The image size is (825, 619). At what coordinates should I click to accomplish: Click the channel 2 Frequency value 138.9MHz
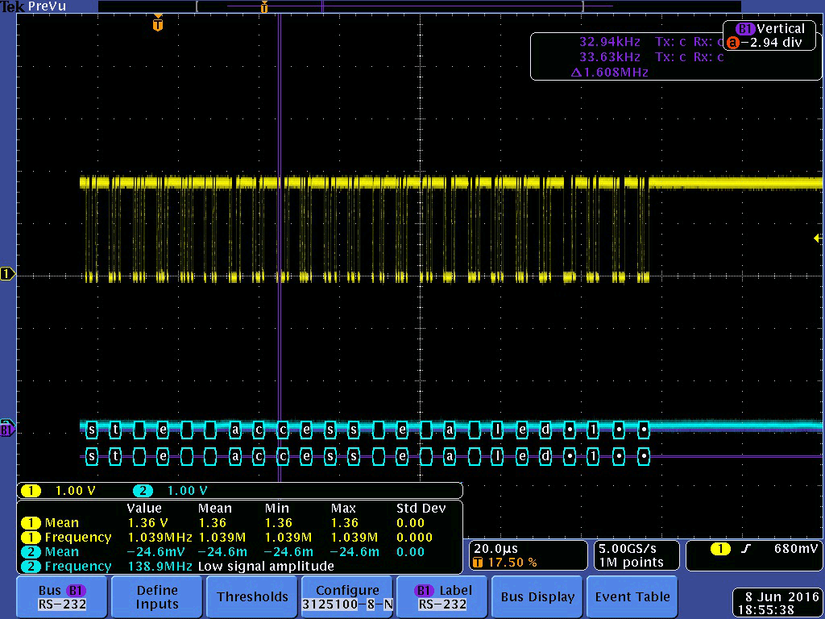pyautogui.click(x=160, y=567)
